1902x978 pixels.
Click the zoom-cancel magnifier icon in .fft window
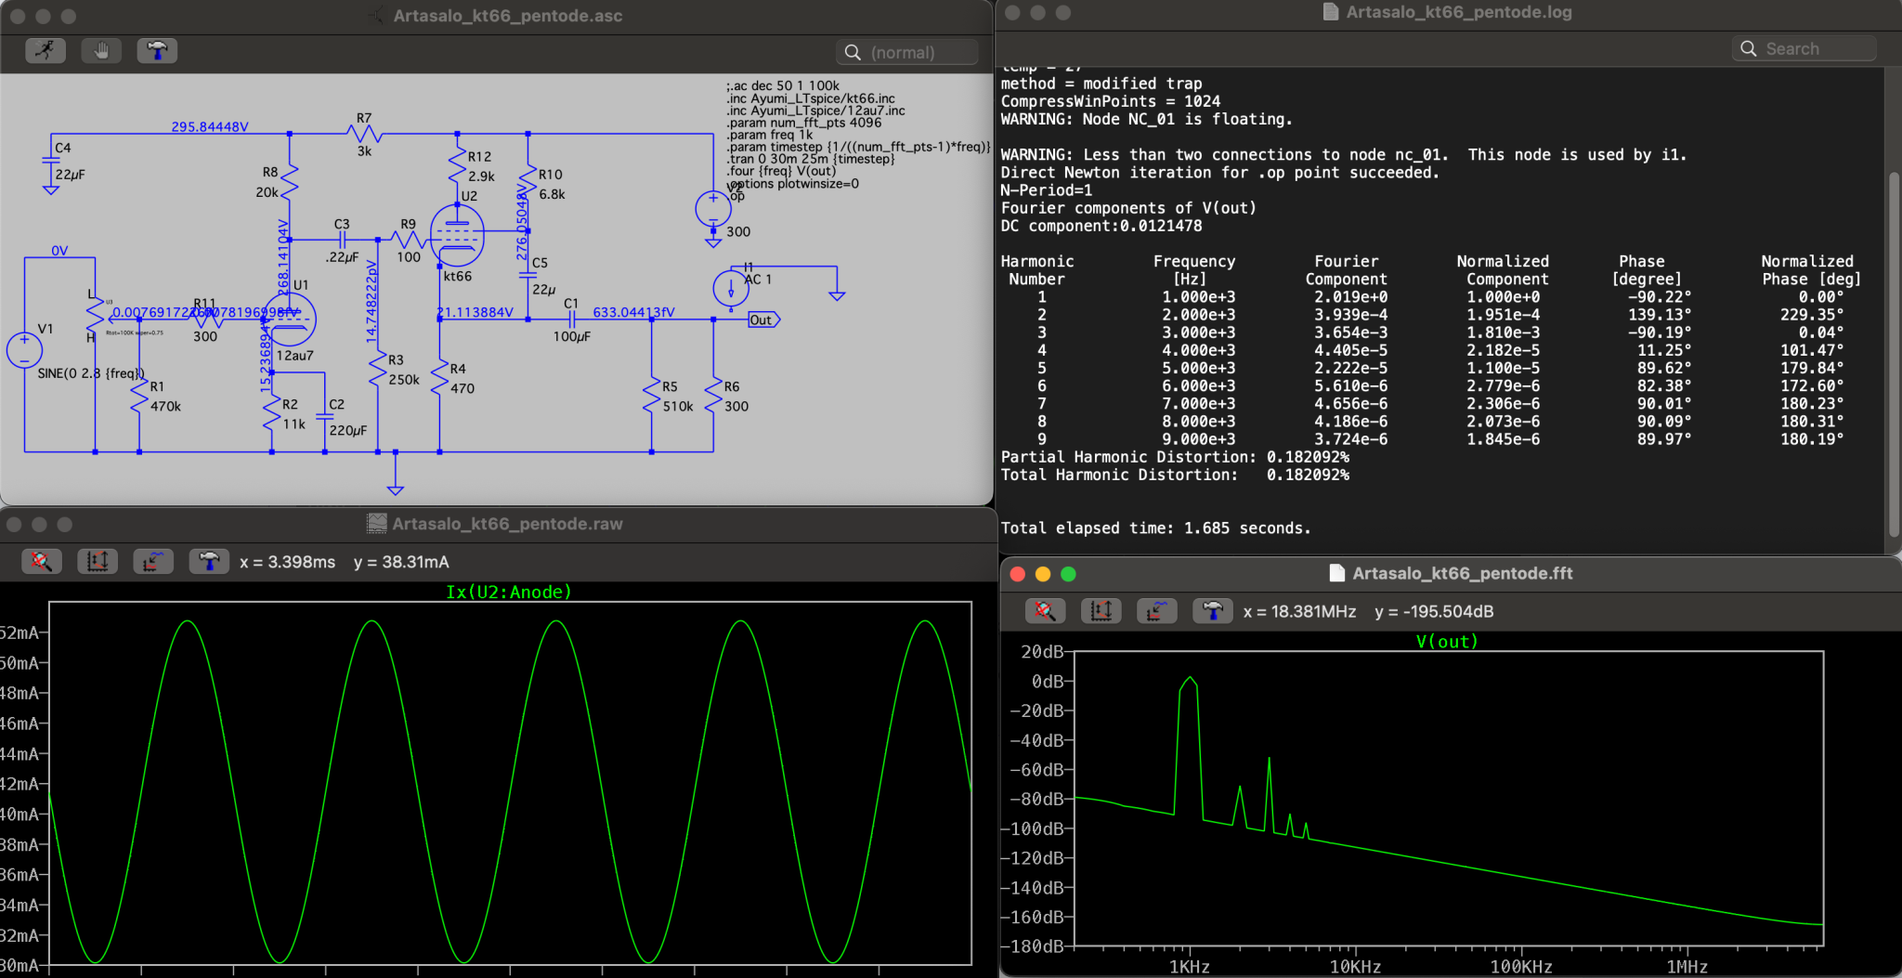tap(1045, 611)
